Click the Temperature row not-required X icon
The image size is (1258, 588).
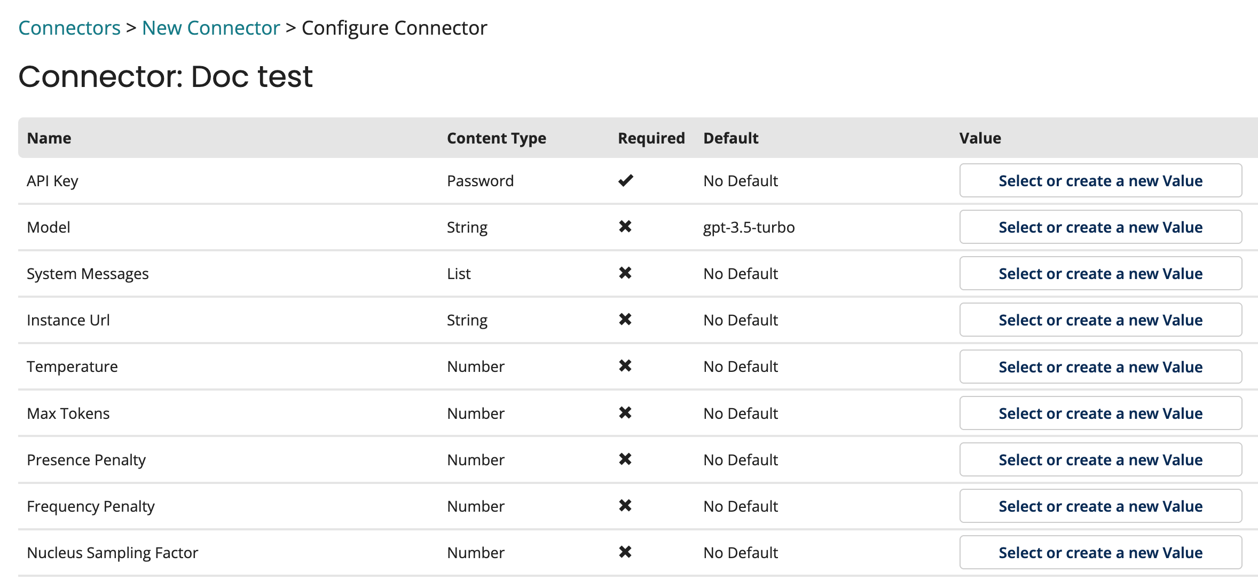625,366
